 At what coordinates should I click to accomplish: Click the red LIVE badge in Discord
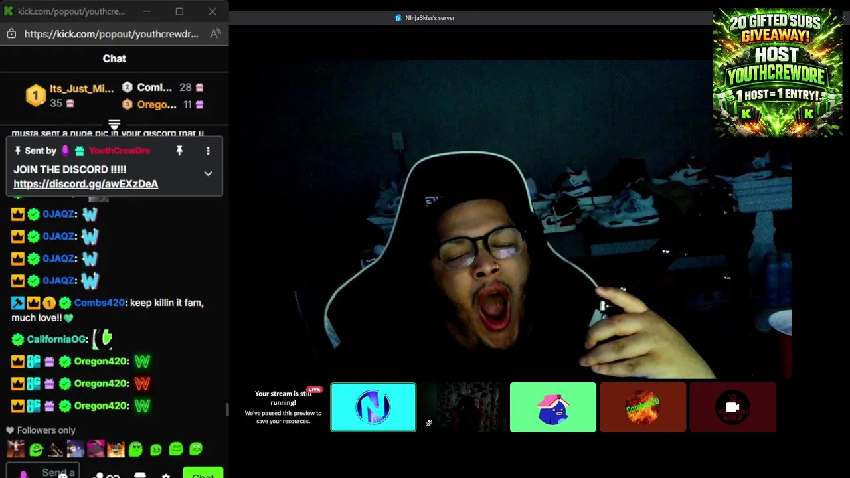point(314,390)
